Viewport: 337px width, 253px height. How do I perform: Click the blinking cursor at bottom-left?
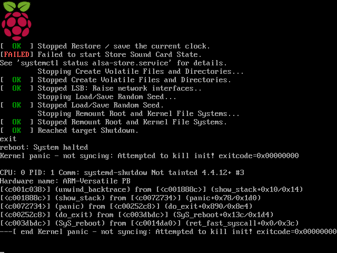pyautogui.click(x=2, y=252)
